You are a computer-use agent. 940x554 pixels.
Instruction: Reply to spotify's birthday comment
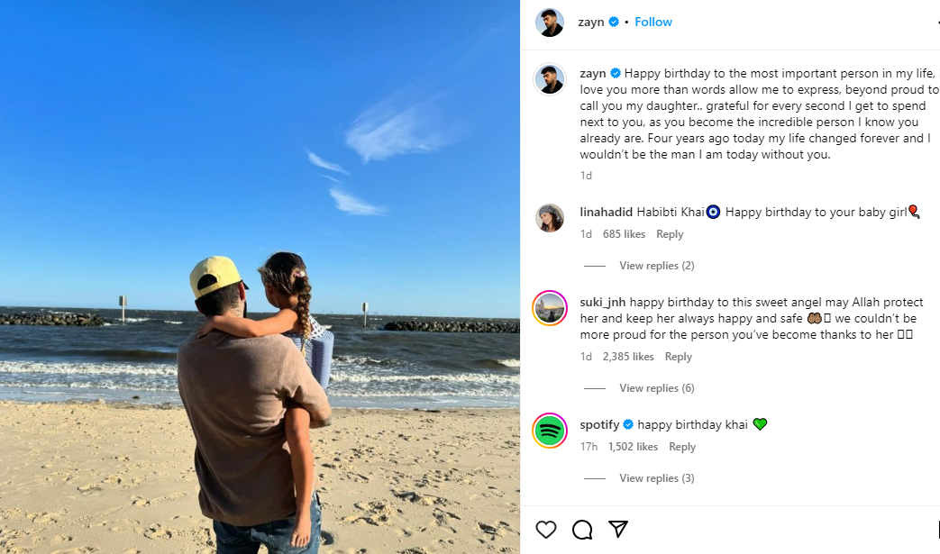click(682, 447)
